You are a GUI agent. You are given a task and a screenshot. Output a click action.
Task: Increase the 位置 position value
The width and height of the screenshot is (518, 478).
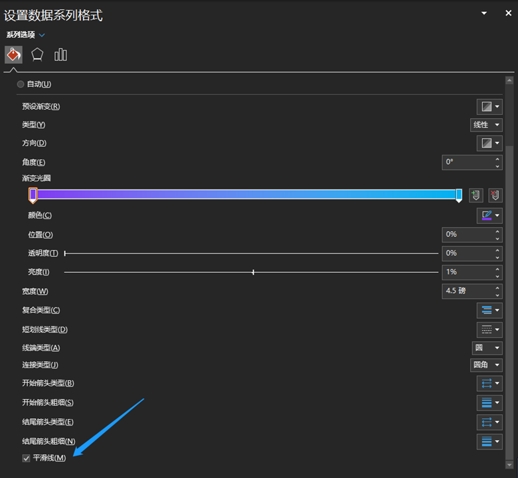497,231
